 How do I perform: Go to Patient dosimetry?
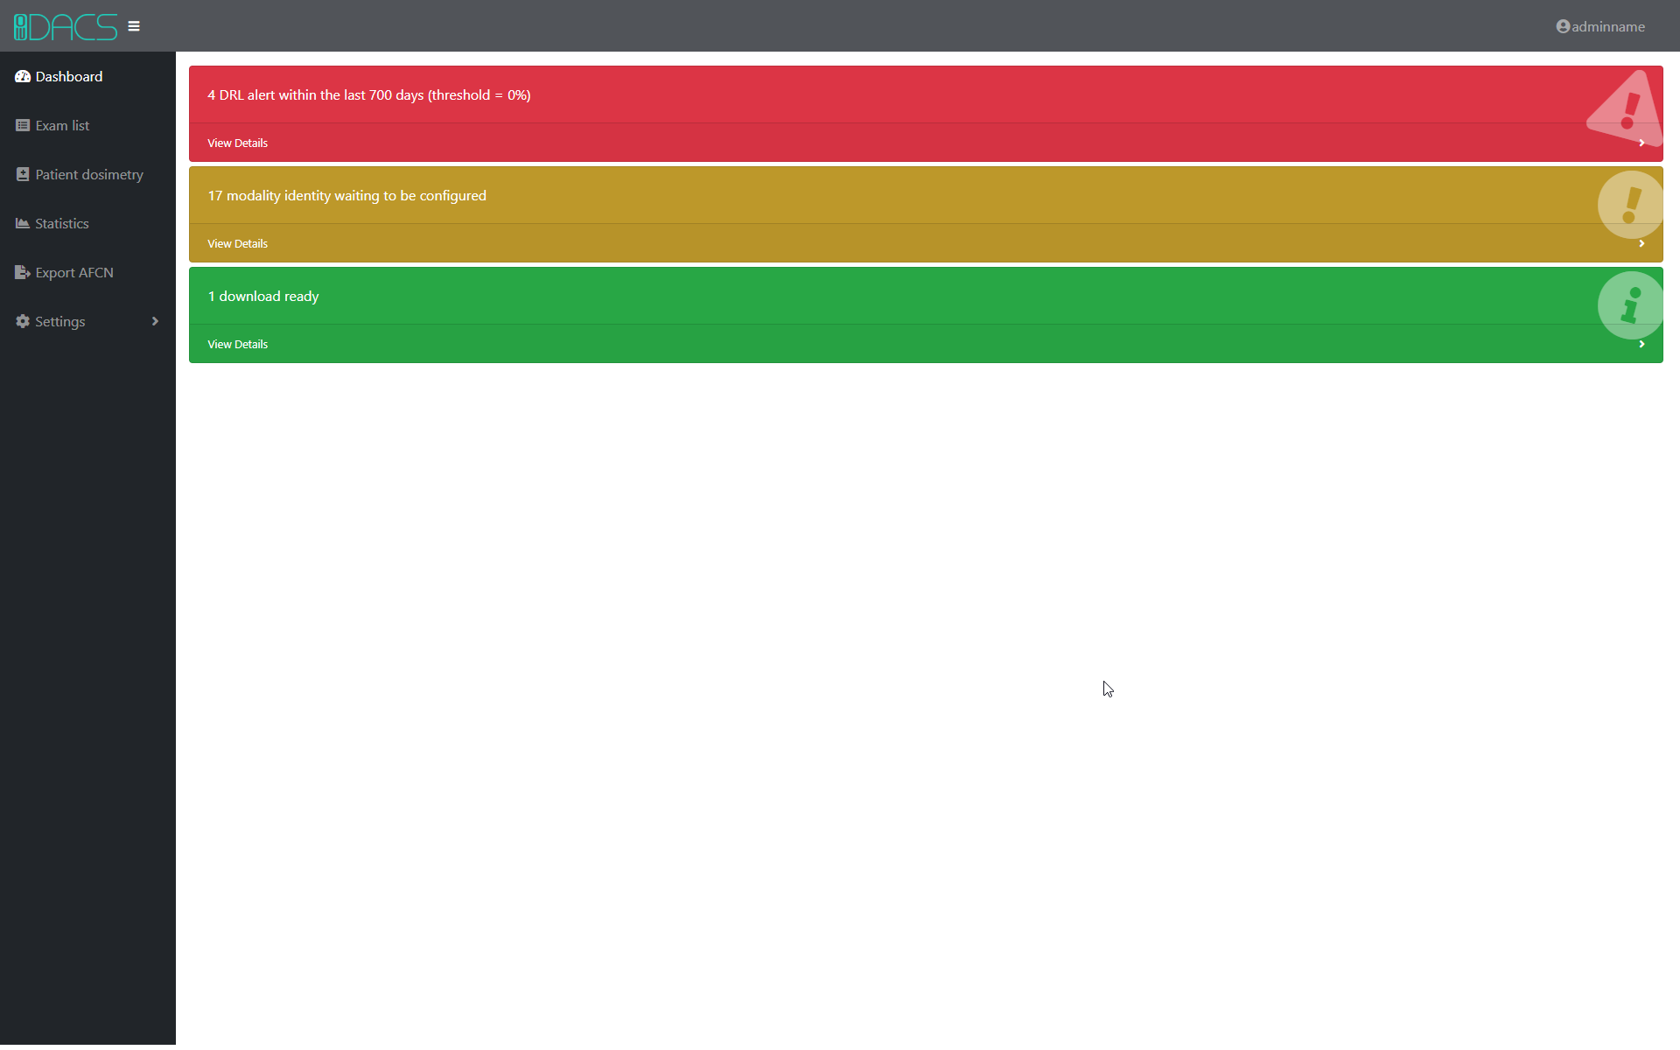point(89,175)
